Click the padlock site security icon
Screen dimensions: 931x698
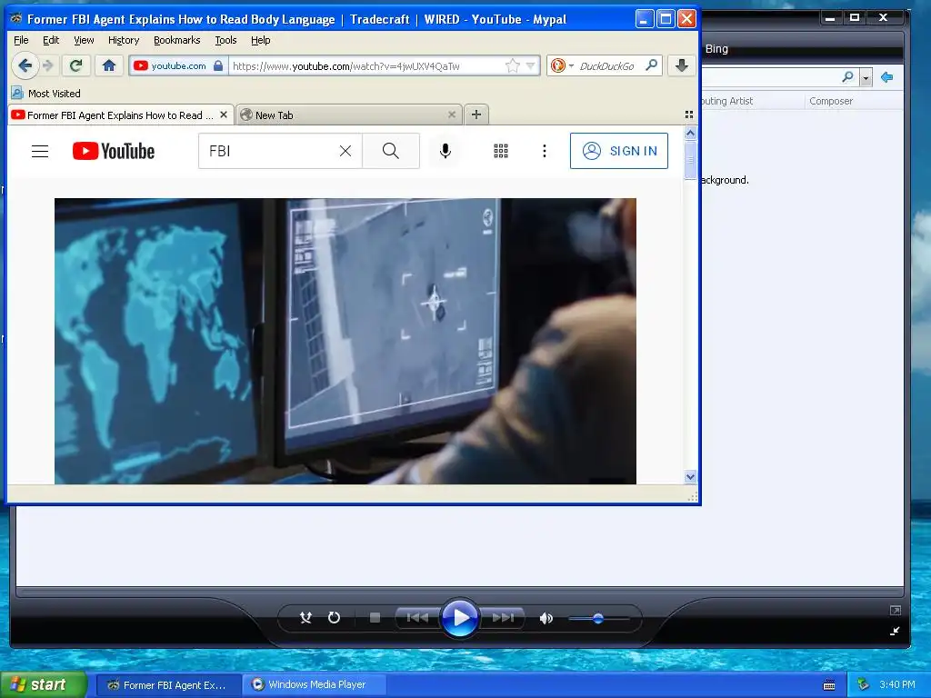(x=218, y=65)
